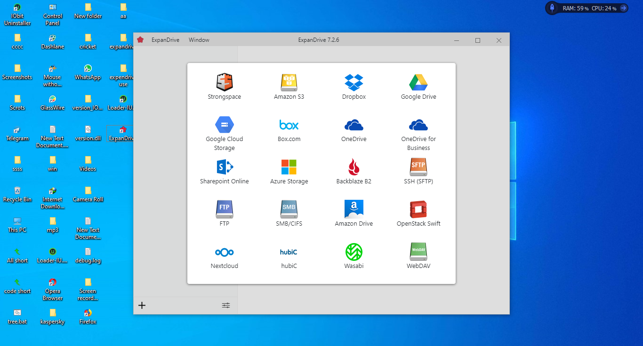This screenshot has width=643, height=346.
Task: Pick the Wasabi cloud storage icon
Action: coord(354,256)
